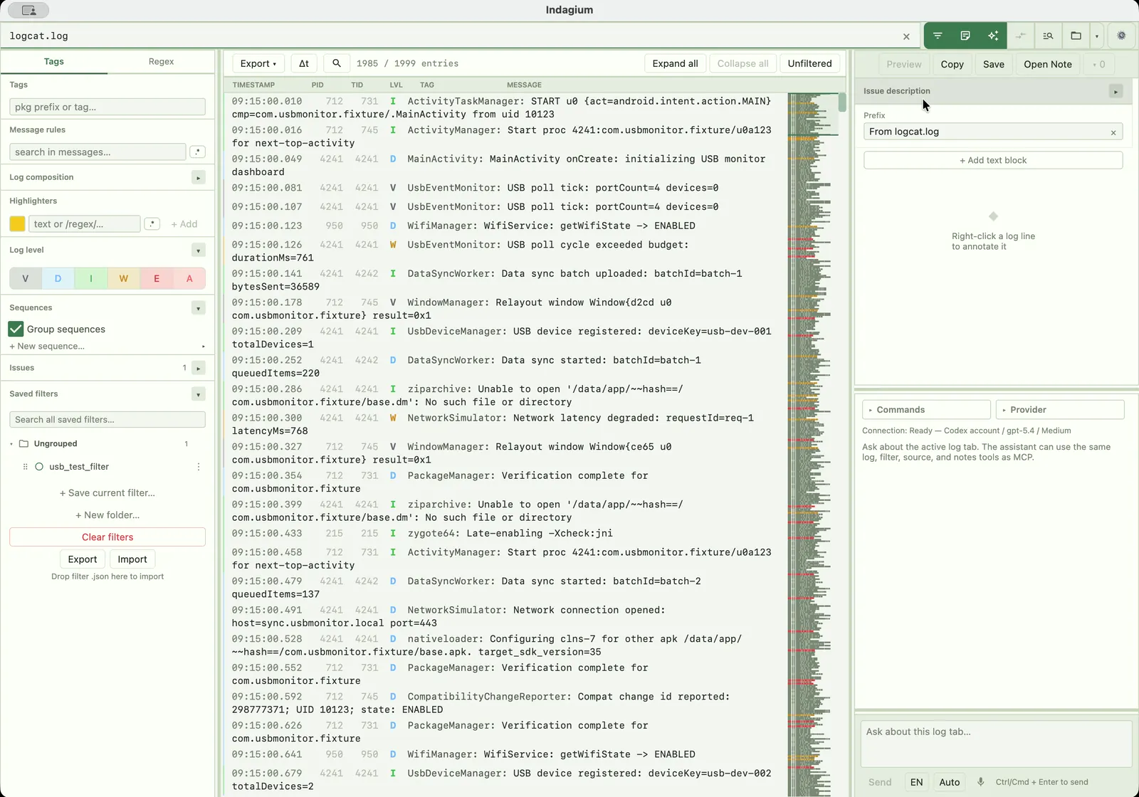Click the Unfiltered button
The height and width of the screenshot is (797, 1139).
pos(809,63)
